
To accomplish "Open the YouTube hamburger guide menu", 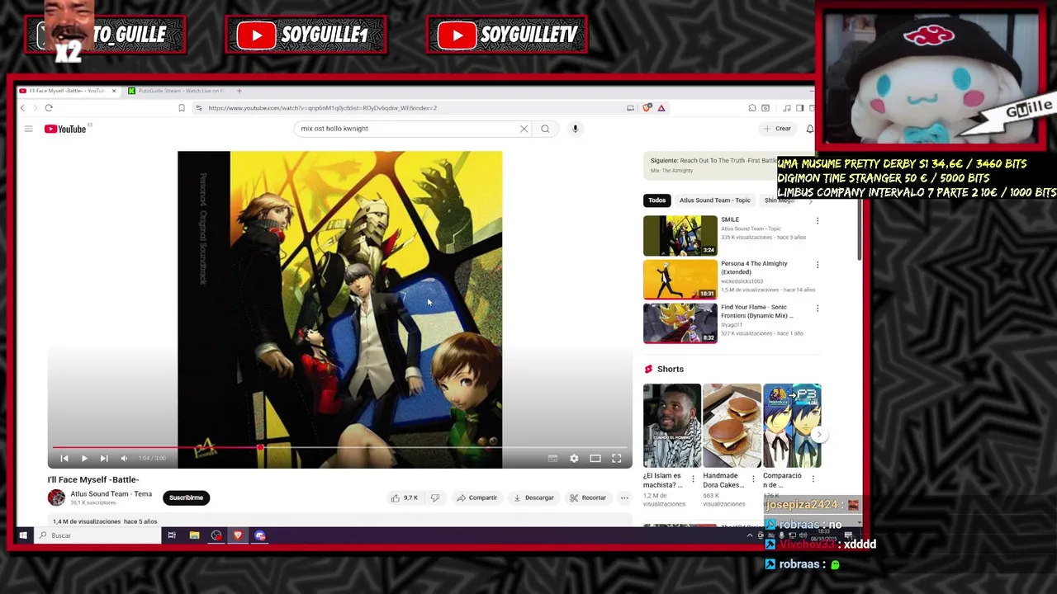I will coord(28,129).
